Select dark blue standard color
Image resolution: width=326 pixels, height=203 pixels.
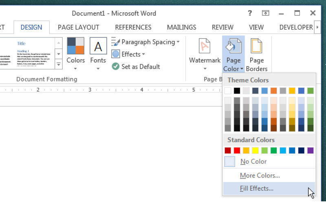(301, 150)
